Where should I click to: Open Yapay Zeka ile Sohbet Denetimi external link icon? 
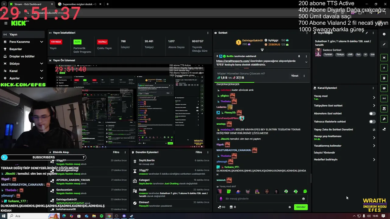click(374, 130)
